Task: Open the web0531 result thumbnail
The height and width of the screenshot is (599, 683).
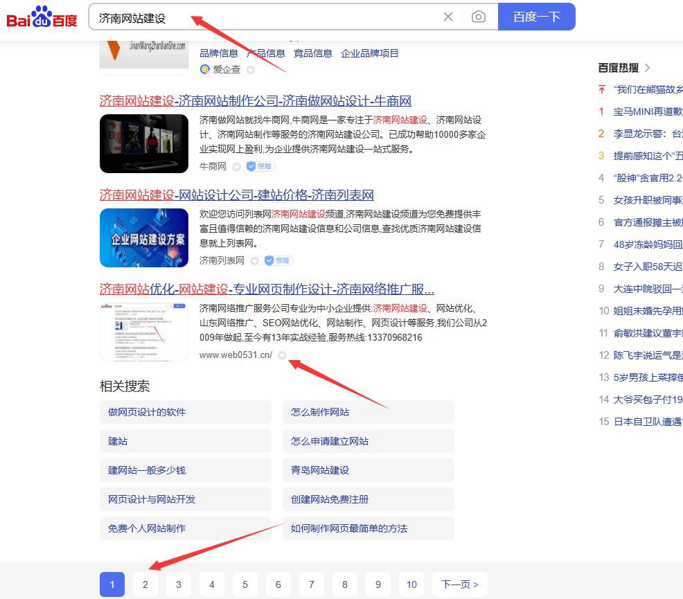Action: (144, 332)
